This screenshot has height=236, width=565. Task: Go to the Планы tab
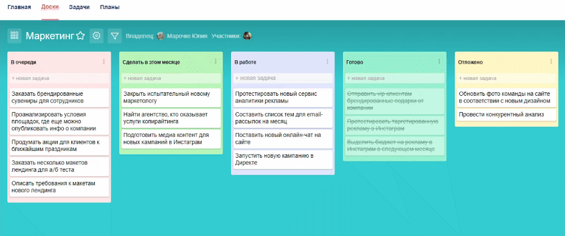pyautogui.click(x=109, y=8)
